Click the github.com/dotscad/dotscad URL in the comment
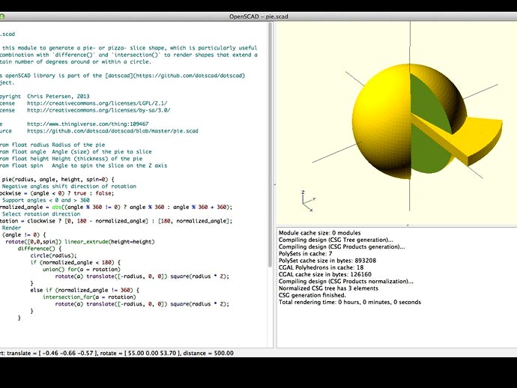517x388 pixels. (x=190, y=76)
